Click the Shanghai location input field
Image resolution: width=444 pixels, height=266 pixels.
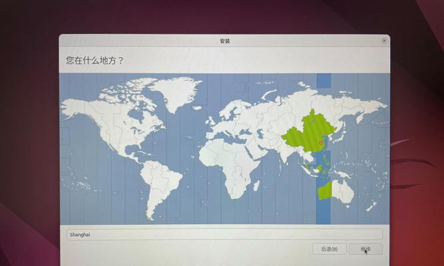tap(224, 235)
